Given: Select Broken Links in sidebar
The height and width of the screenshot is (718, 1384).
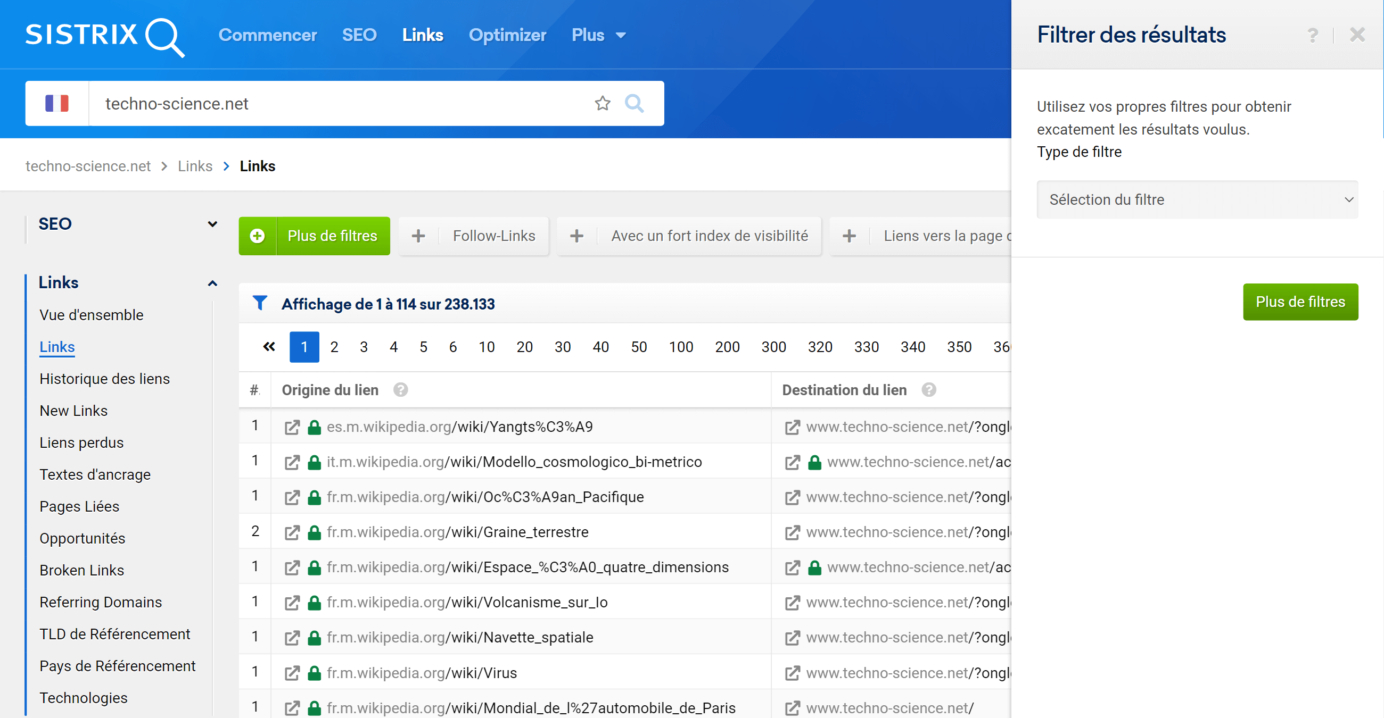Looking at the screenshot, I should (81, 571).
